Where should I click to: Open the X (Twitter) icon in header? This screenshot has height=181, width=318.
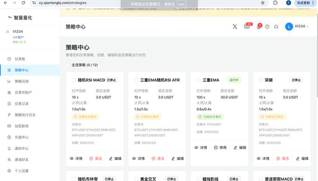point(235,27)
